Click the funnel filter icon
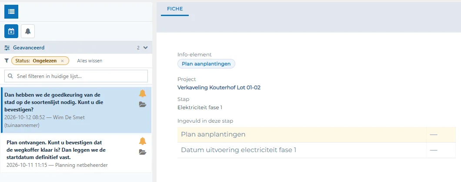Image resolution: width=461 pixels, height=182 pixels. coord(7,61)
